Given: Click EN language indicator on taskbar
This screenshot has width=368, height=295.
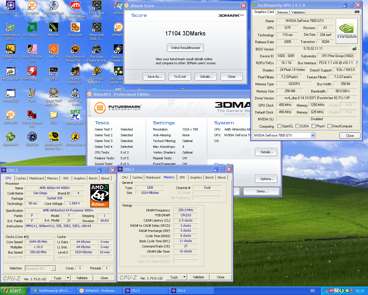Looking at the screenshot, I should tap(313, 291).
